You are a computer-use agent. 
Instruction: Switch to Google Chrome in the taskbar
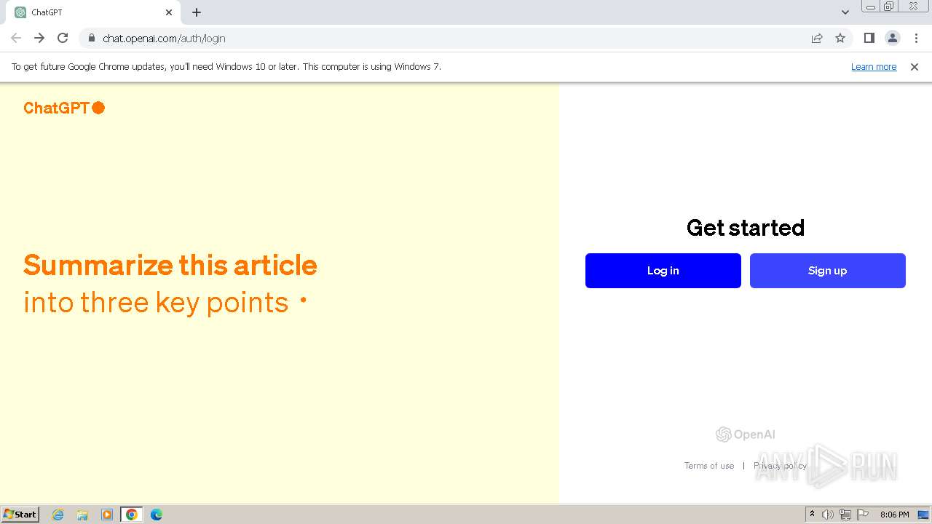point(132,515)
